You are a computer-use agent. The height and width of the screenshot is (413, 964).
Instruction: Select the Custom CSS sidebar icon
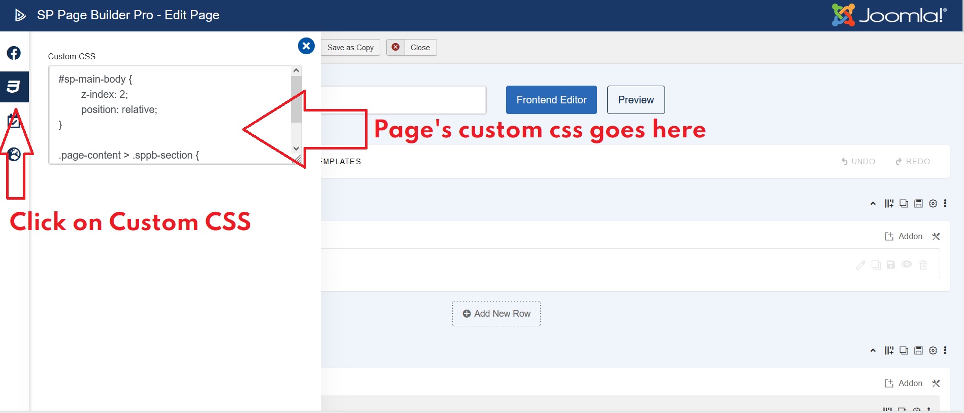pyautogui.click(x=14, y=87)
